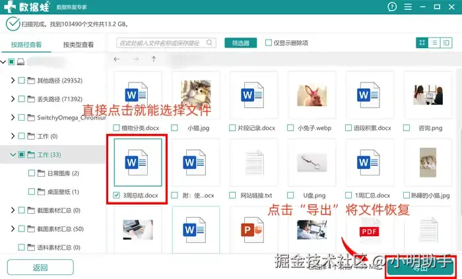
Task: Focus the file name search field
Action: [x=166, y=43]
